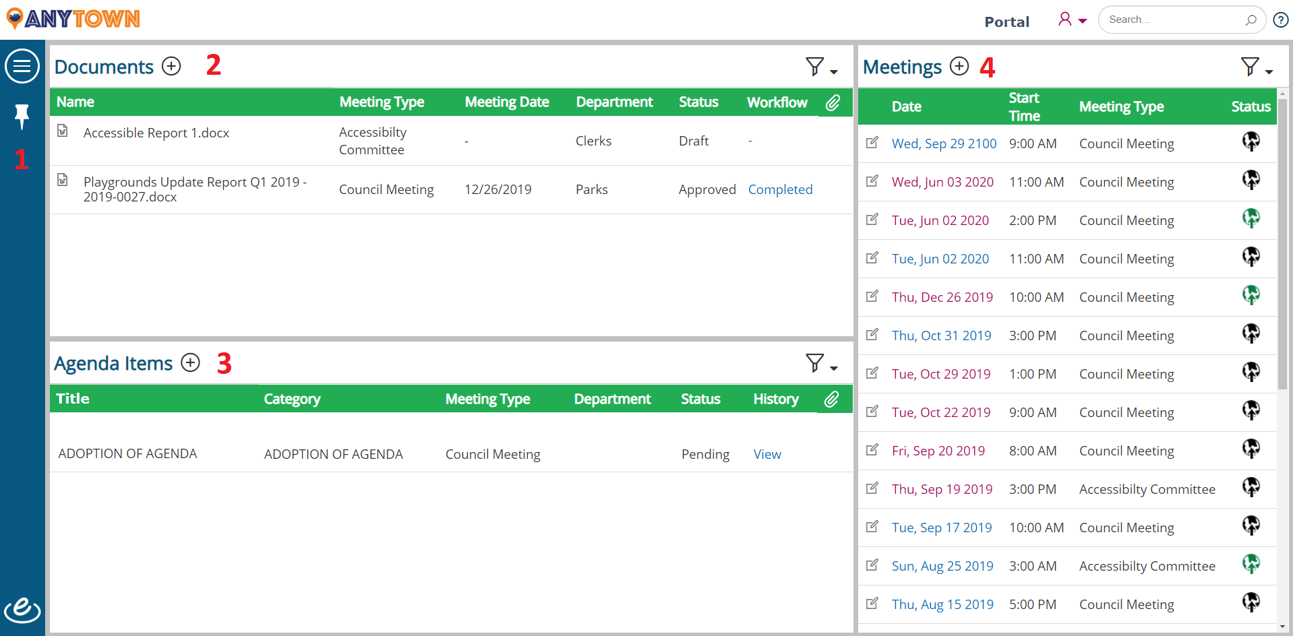
Task: Click the pin icon in sidebar
Action: (x=22, y=116)
